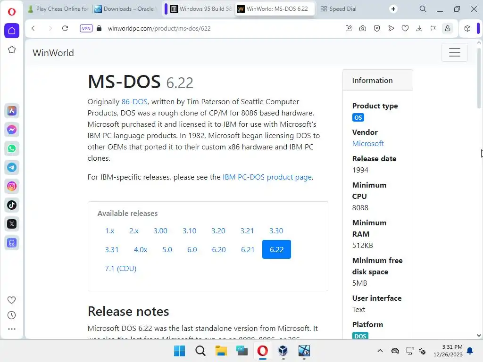Switch to Speed Dial tab
Screen dimensions: 483x362
(338, 9)
